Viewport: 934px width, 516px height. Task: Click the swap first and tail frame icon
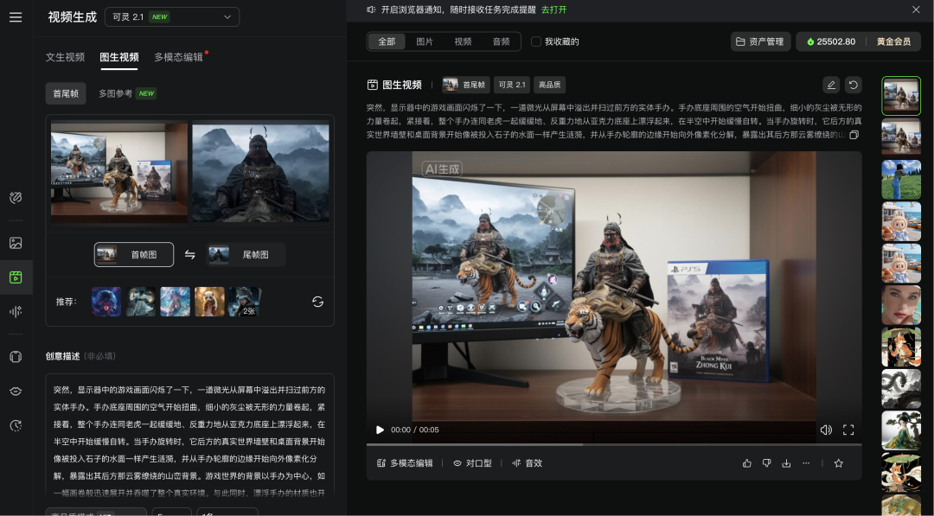point(190,255)
